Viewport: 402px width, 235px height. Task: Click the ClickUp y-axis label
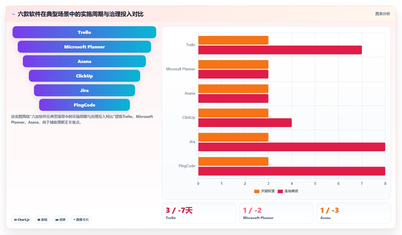pos(189,118)
